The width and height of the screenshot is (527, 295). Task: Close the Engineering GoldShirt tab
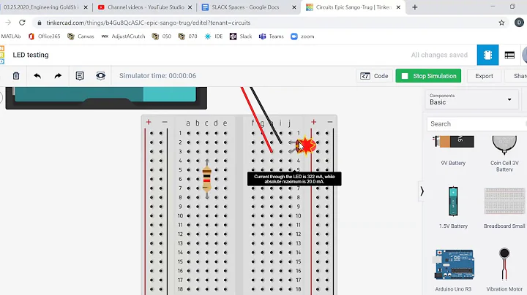tap(86, 7)
